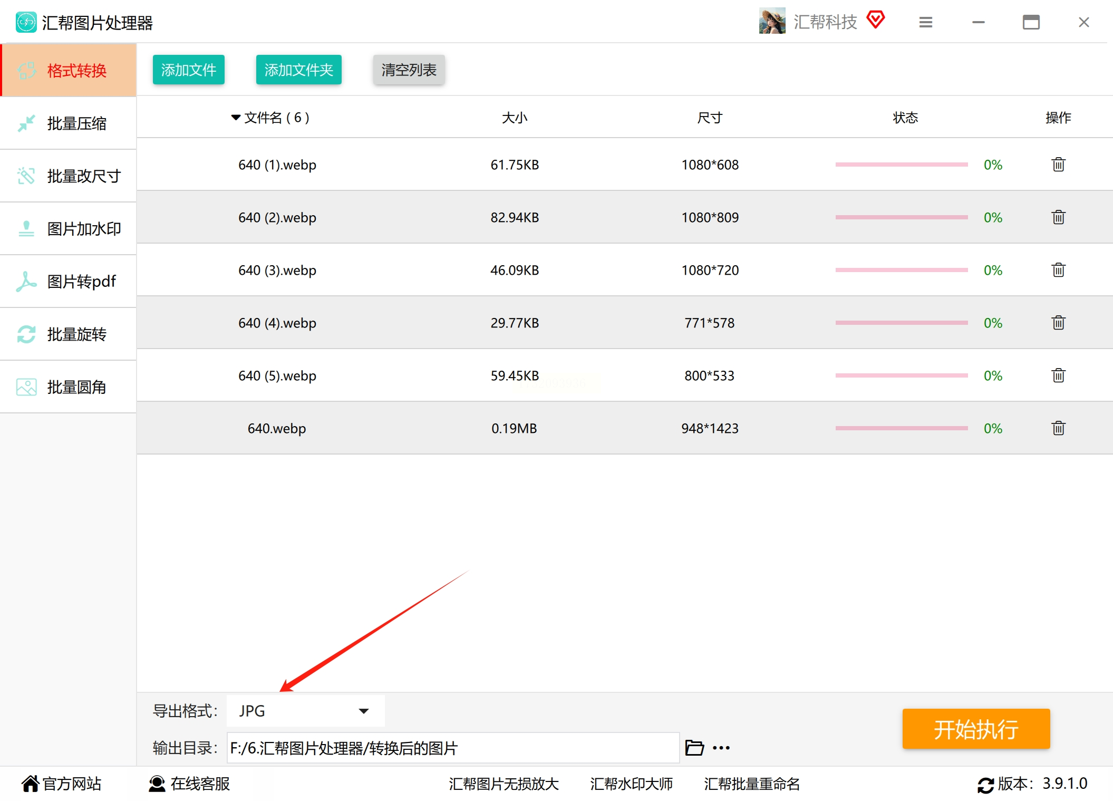
Task: Open the JPG export format dropdown
Action: (306, 711)
